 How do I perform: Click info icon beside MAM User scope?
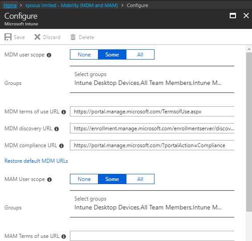coord(49,180)
